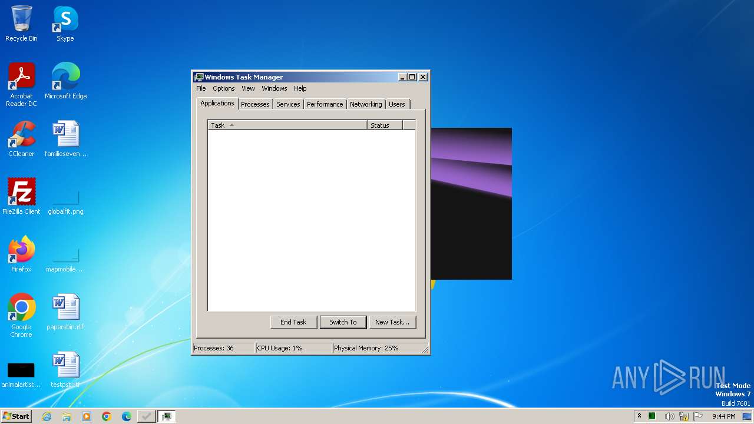Open the Help menu
The width and height of the screenshot is (754, 424).
(x=300, y=88)
